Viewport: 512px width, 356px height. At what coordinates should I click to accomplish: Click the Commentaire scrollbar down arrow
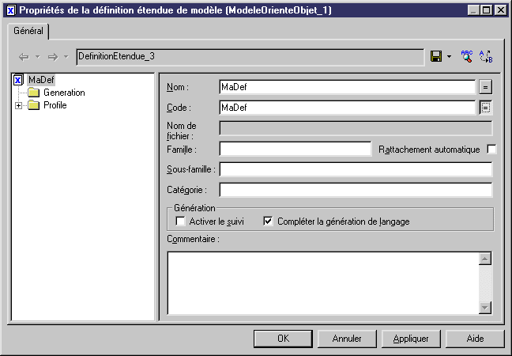click(x=485, y=307)
